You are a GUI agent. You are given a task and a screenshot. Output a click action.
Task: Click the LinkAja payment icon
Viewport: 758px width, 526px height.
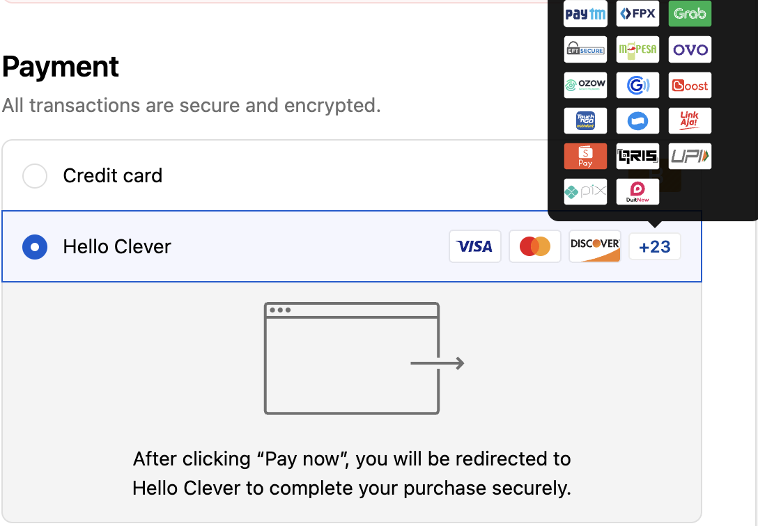[x=690, y=121]
